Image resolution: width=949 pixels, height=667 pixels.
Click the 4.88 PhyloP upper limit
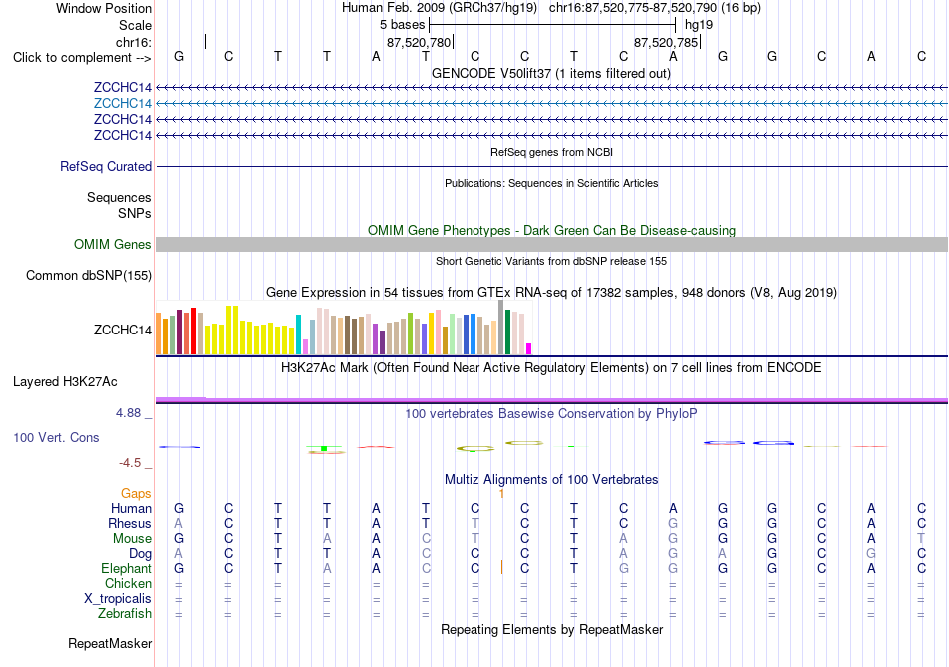click(128, 413)
